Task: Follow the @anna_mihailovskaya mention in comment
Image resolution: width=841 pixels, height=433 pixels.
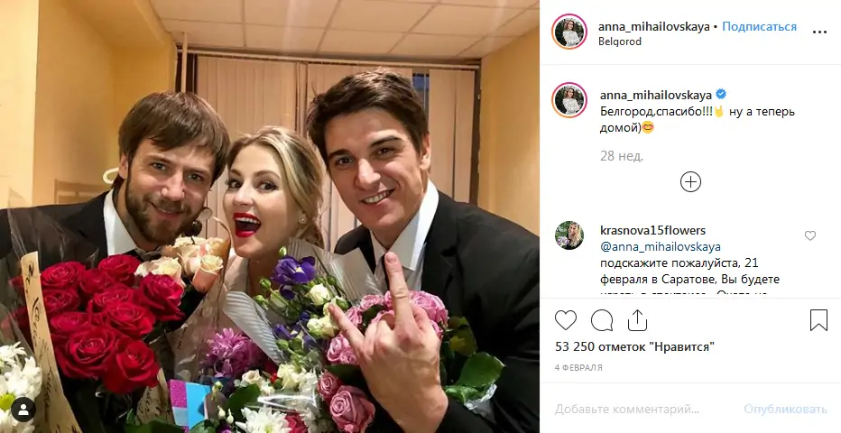Action: coord(661,247)
